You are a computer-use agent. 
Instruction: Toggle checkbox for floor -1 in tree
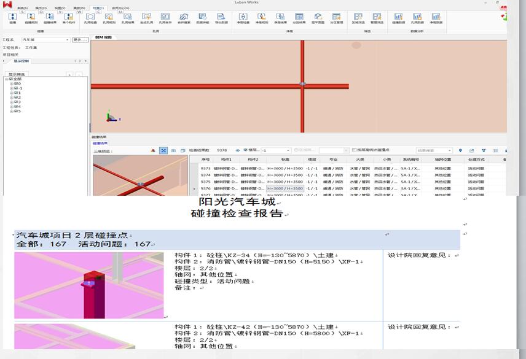point(16,88)
